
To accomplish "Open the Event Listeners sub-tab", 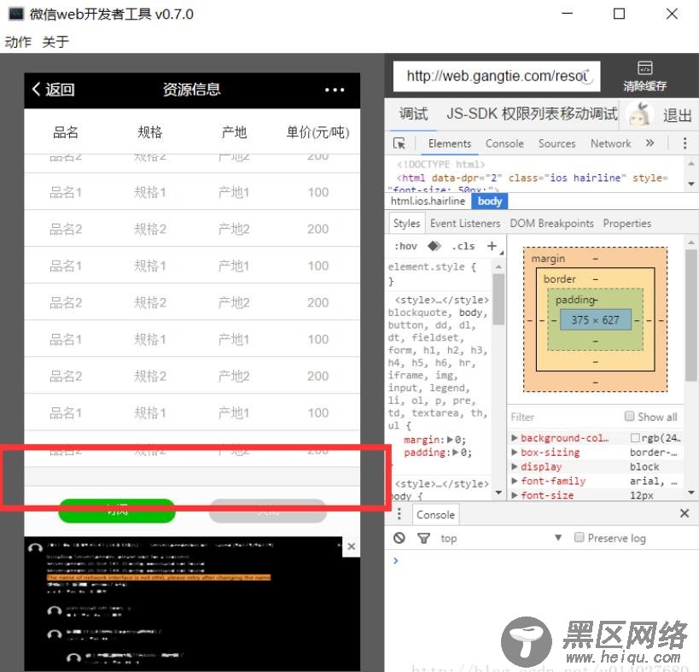I will coord(465,223).
